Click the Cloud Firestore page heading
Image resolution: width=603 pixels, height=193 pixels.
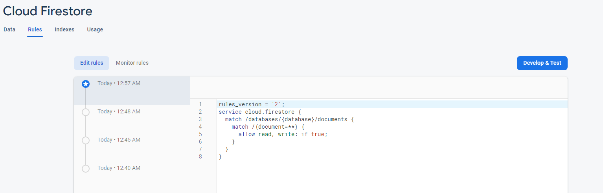48,11
